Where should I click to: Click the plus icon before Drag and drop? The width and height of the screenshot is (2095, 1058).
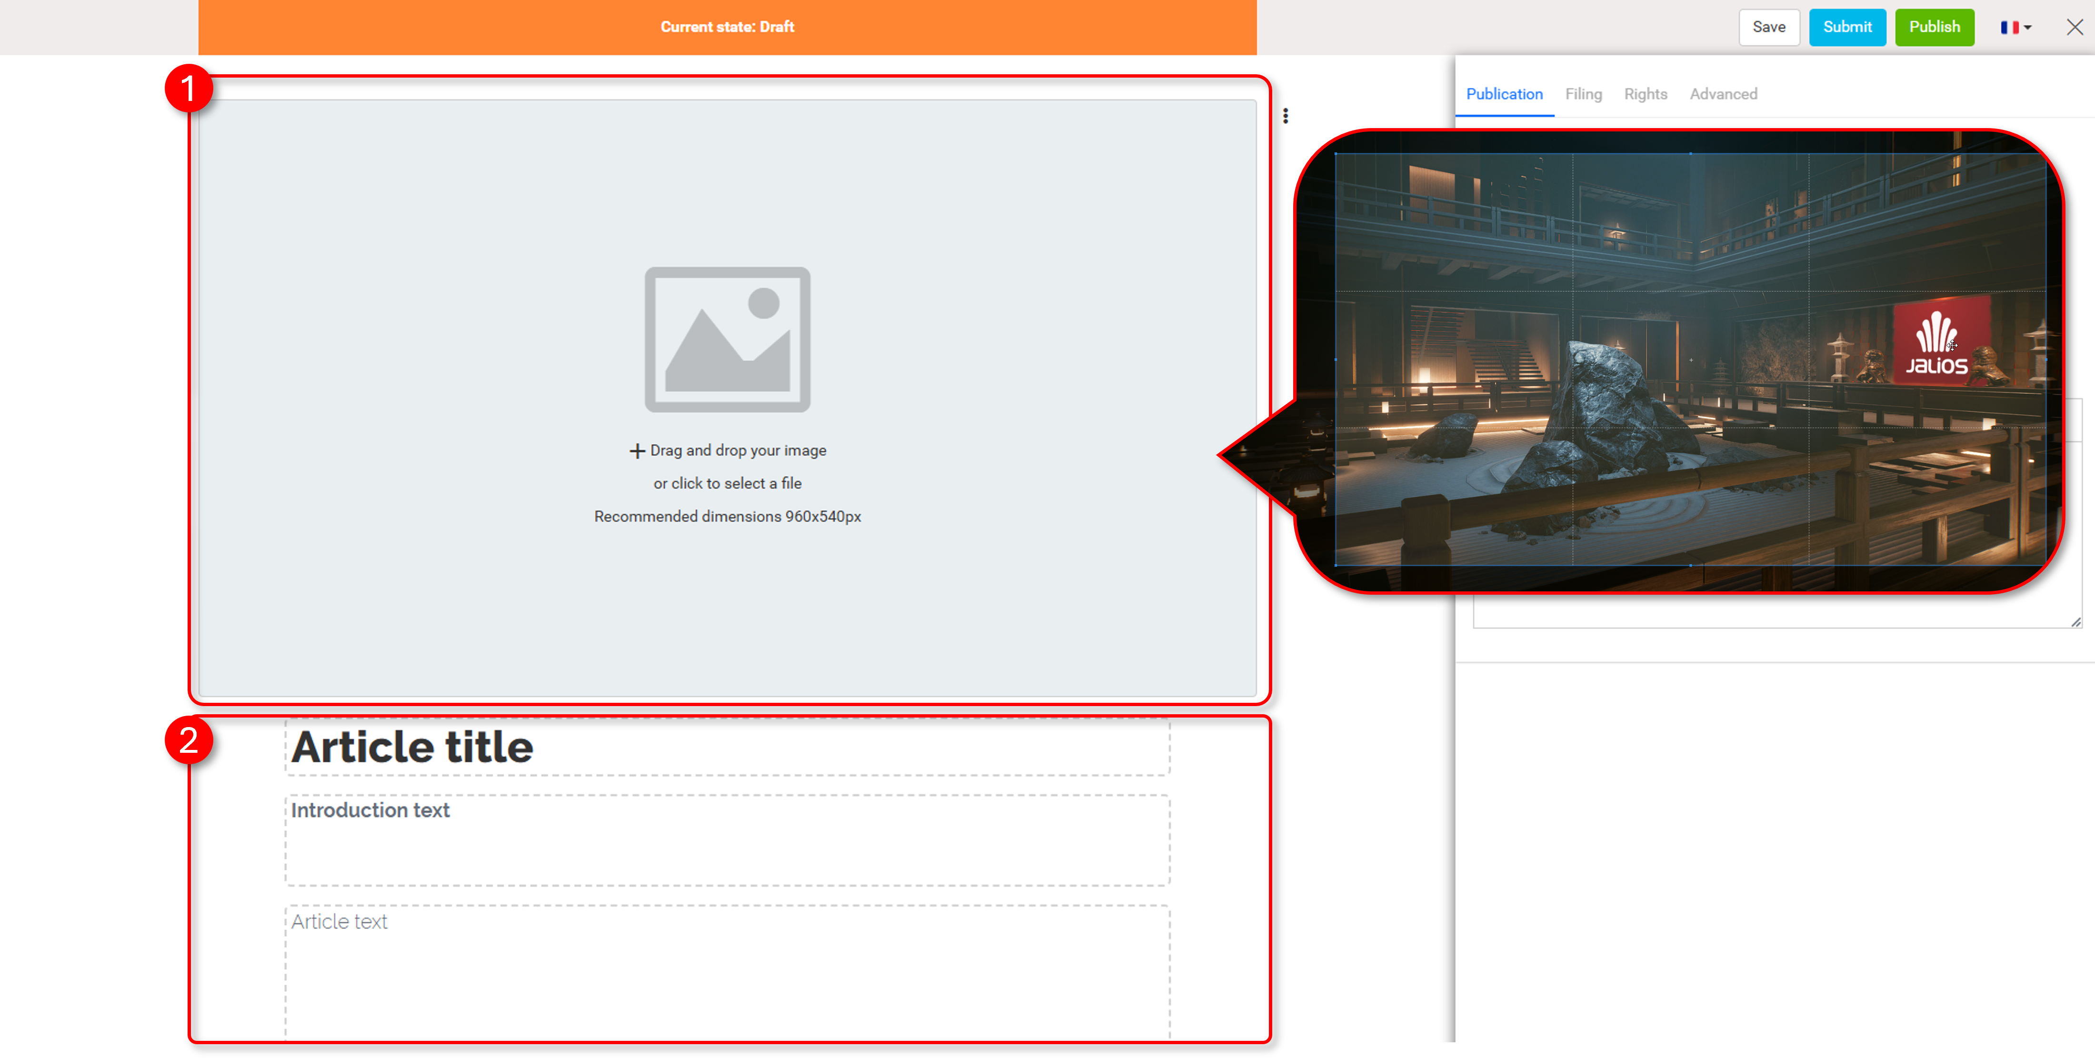point(637,450)
